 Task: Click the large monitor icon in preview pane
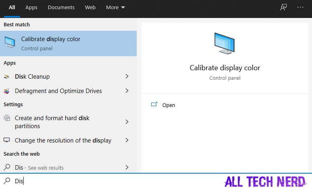tap(225, 44)
